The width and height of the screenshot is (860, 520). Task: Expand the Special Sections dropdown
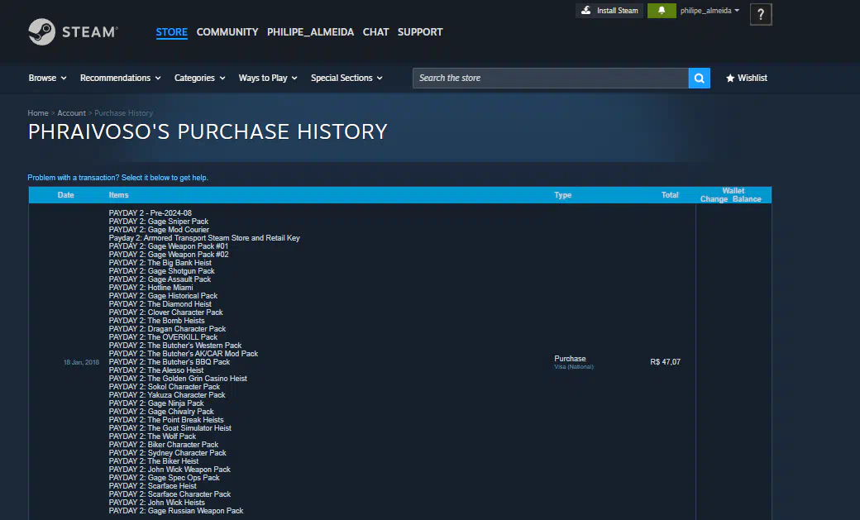point(346,78)
